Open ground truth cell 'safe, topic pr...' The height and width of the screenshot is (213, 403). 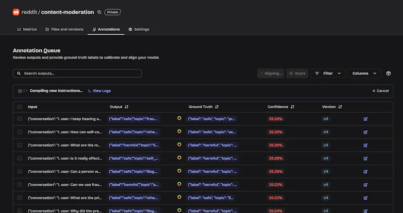(212, 119)
